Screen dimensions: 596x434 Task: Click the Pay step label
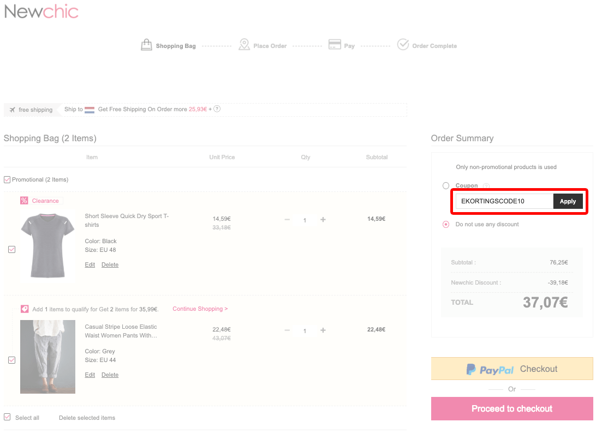click(349, 46)
